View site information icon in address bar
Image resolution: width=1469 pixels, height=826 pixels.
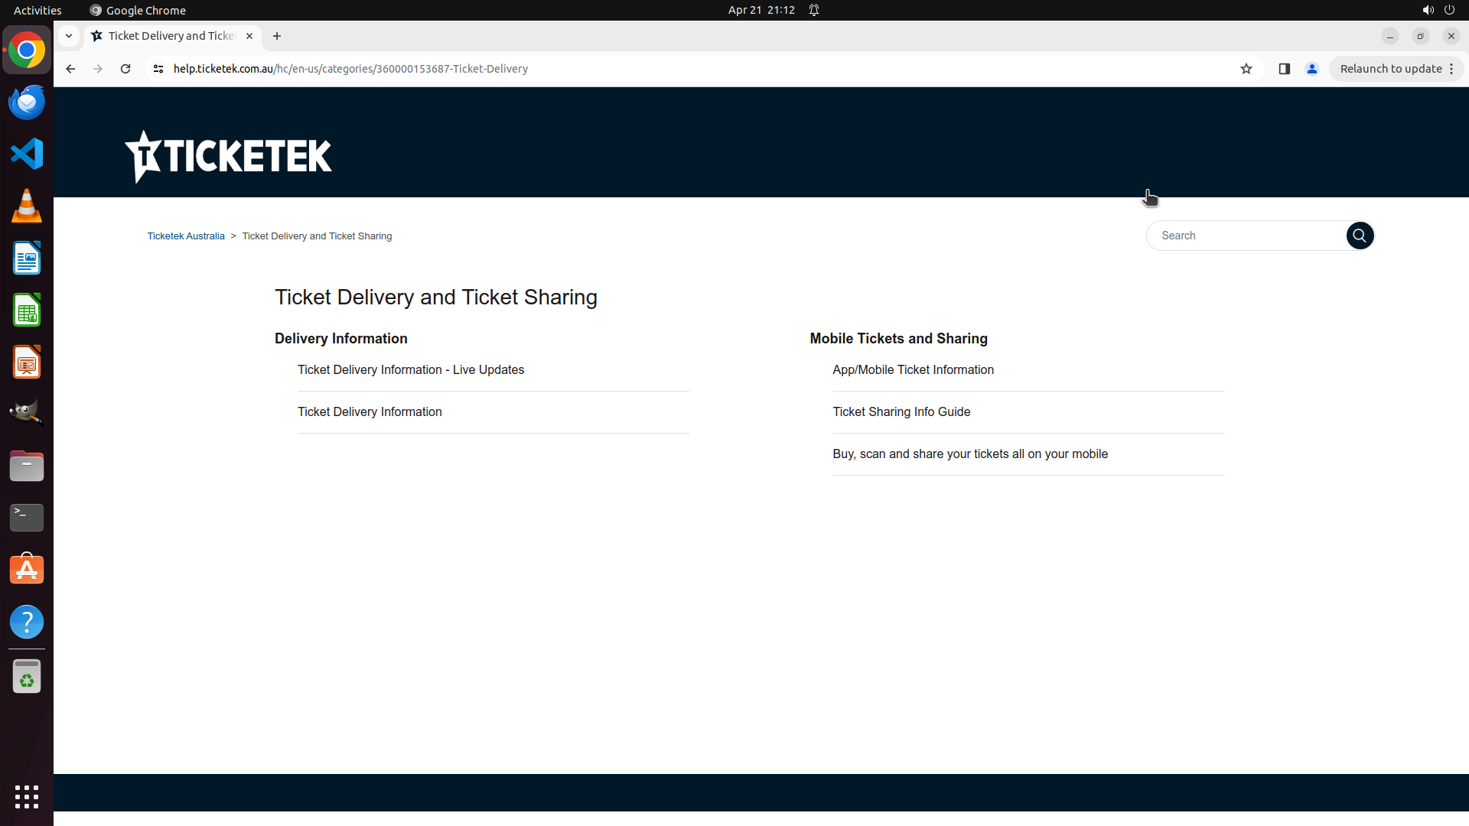click(158, 69)
